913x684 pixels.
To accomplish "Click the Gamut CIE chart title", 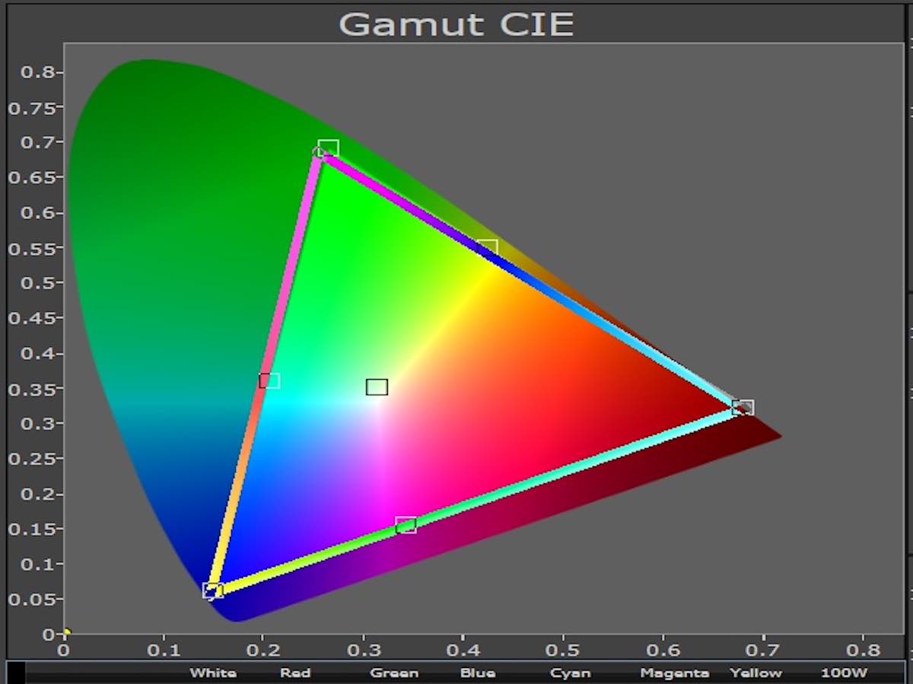I will coord(456,24).
